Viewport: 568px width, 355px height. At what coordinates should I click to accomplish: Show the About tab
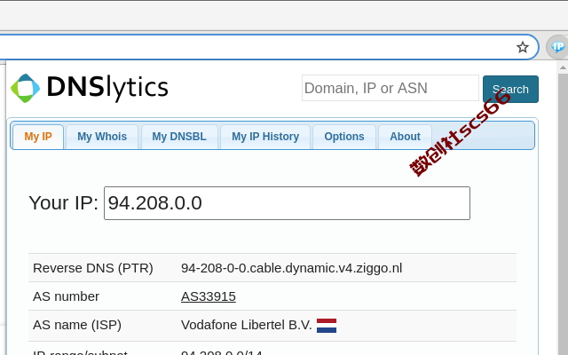[405, 137]
